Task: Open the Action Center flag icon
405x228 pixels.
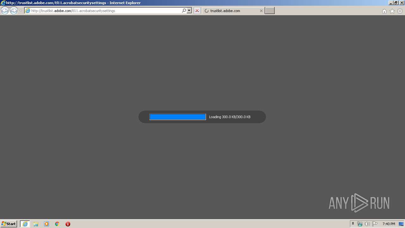Action: tap(375, 224)
